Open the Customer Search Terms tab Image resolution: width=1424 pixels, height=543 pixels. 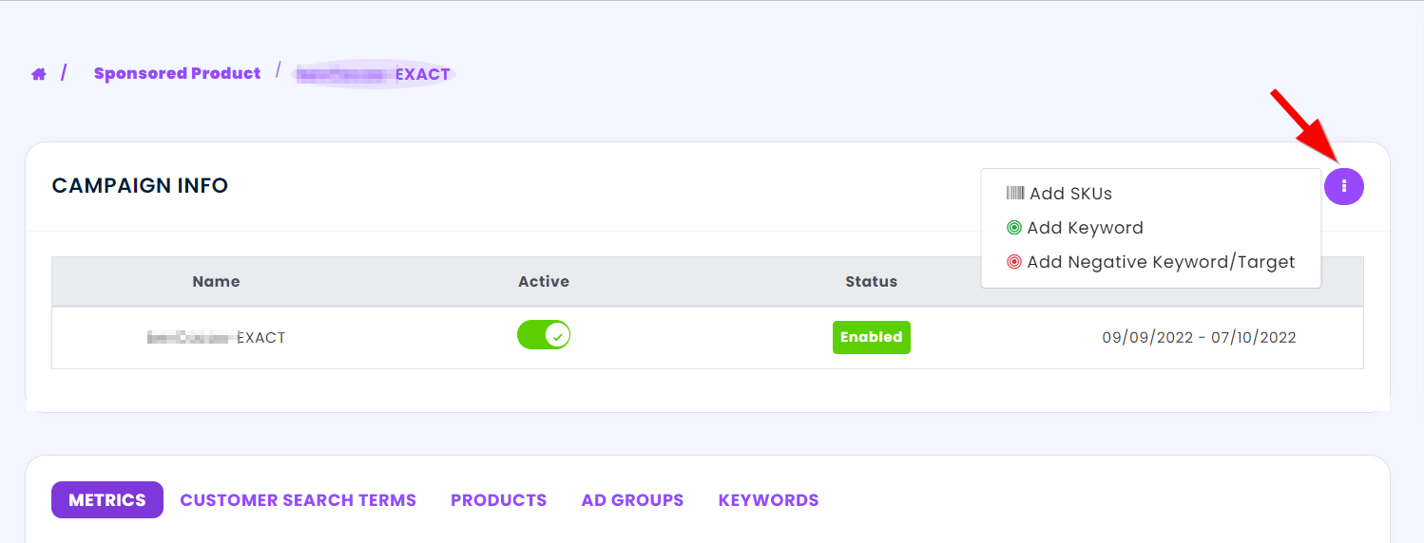tap(298, 500)
